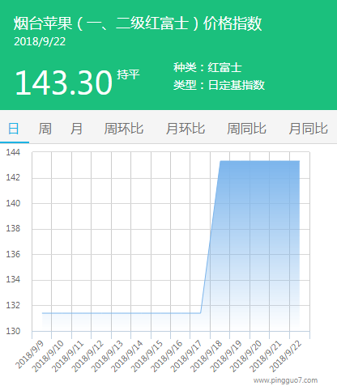Click the 2018/9/22 x-axis date label
The height and width of the screenshot is (390, 337).
click(x=286, y=356)
